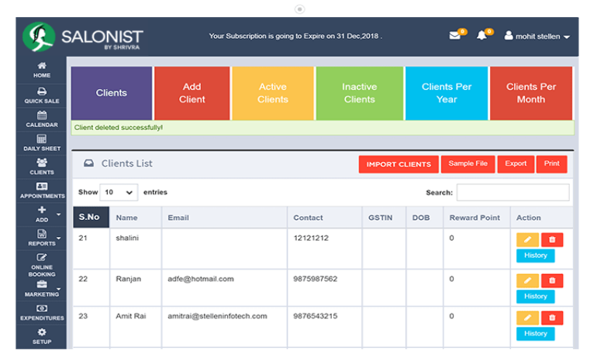Sort by the GSTIN column header
Screen dimensions: 597x364
tap(384, 218)
